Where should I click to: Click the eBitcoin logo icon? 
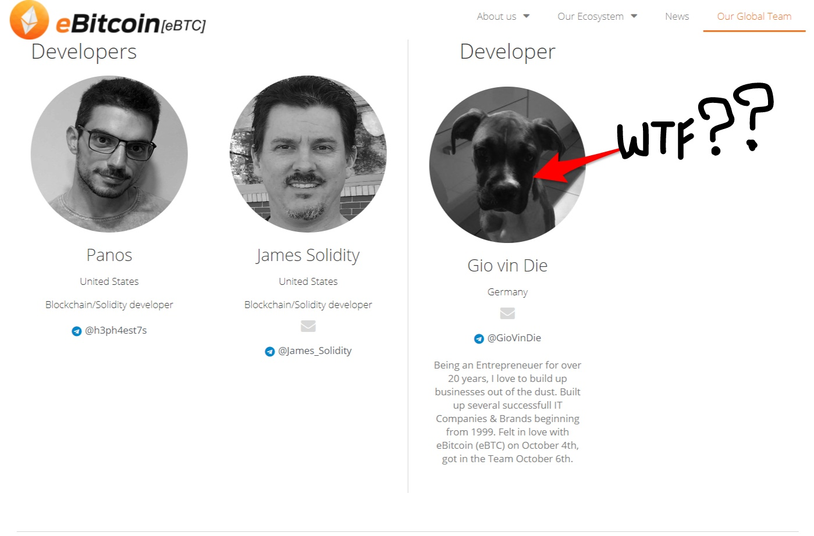click(29, 20)
